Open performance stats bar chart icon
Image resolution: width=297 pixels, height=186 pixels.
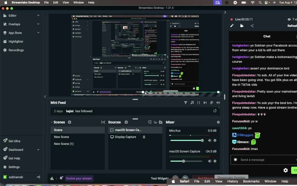pyautogui.click(x=52, y=179)
